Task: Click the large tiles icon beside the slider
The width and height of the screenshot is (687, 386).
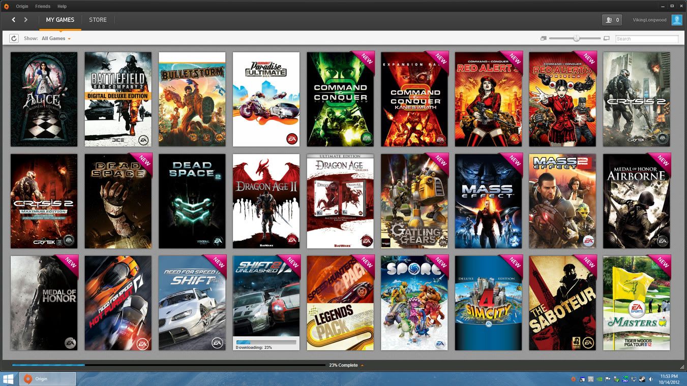Action: tap(606, 39)
